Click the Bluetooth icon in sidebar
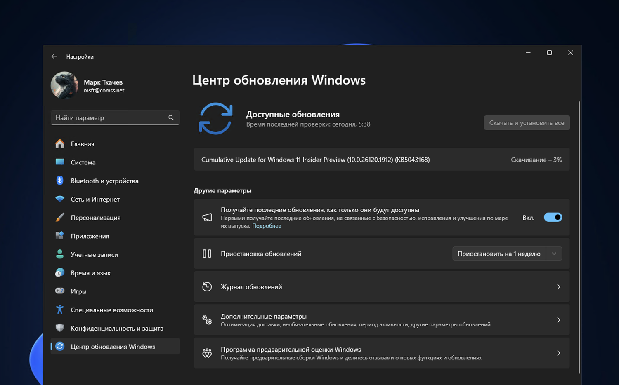The image size is (619, 385). 60,181
